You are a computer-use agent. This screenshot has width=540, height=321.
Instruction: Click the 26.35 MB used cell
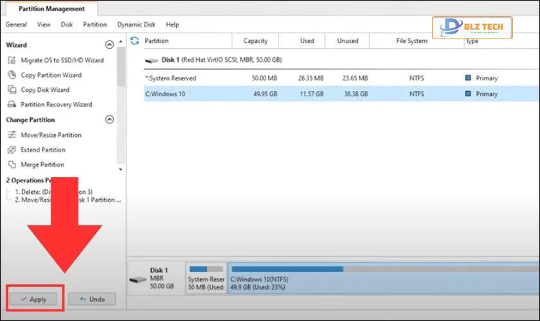click(x=310, y=78)
